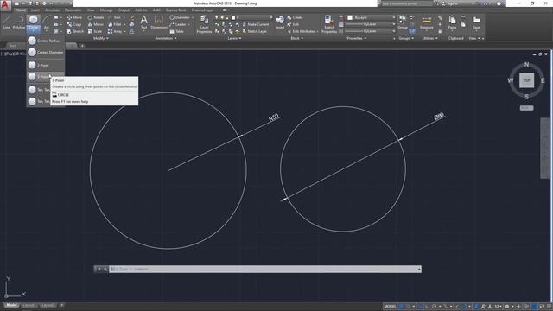Select the Scale tool
This screenshot has width=553, height=311.
[95, 31]
